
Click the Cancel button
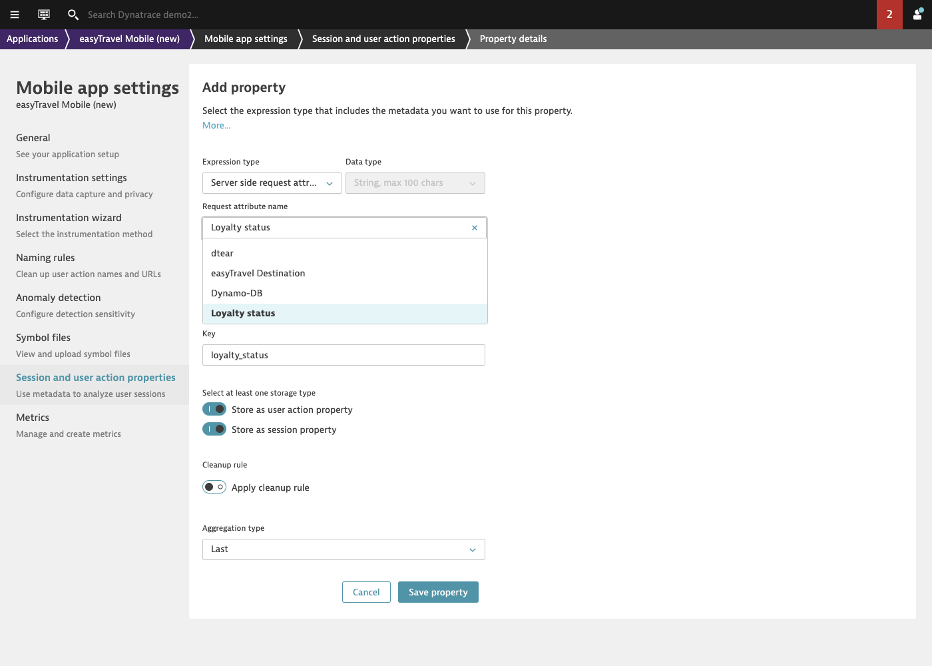tap(366, 592)
